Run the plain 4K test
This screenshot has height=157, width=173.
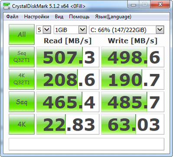pos(22,124)
